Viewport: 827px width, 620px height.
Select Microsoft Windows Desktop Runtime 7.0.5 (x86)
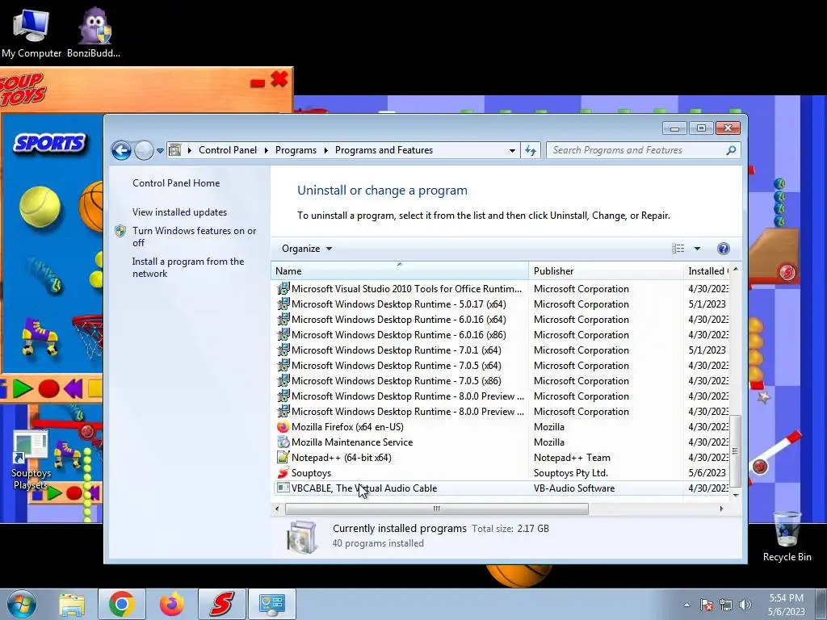(x=501, y=381)
